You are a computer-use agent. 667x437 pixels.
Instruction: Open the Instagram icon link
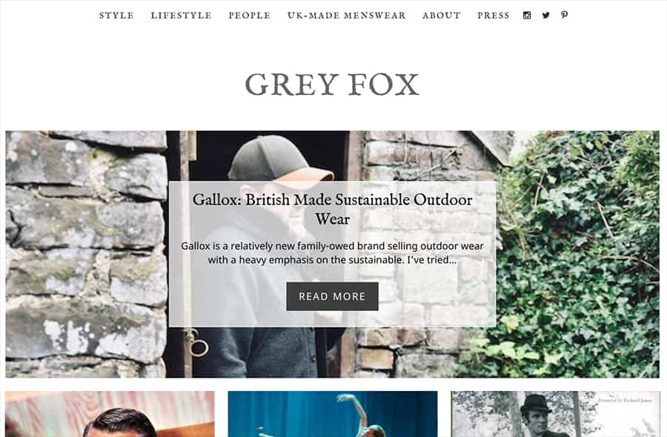tap(527, 16)
